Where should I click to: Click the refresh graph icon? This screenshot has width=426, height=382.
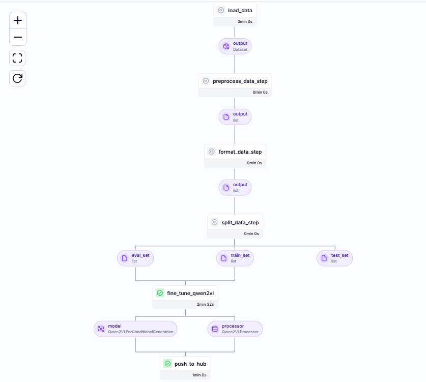tap(18, 78)
